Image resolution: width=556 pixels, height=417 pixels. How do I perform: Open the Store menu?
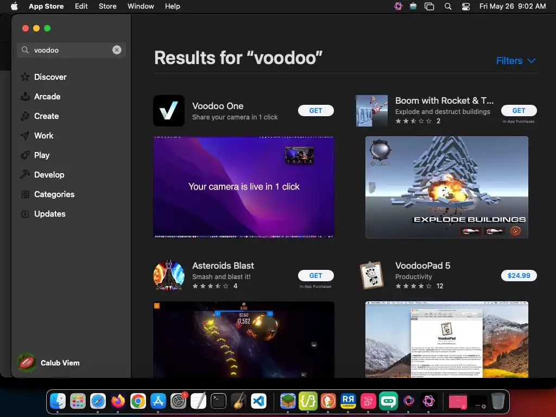click(108, 6)
